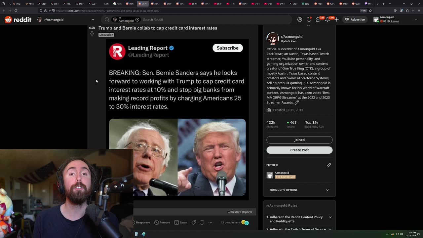Viewport: 423px width, 238px height.
Task: Click the Joined button
Action: [x=299, y=140]
